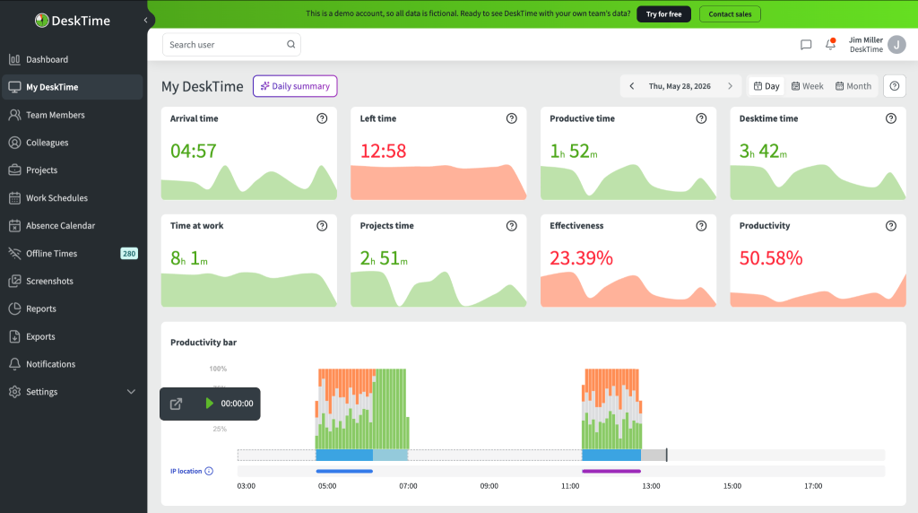Viewport: 918px width, 513px height.
Task: Switch to Week view
Action: [808, 86]
